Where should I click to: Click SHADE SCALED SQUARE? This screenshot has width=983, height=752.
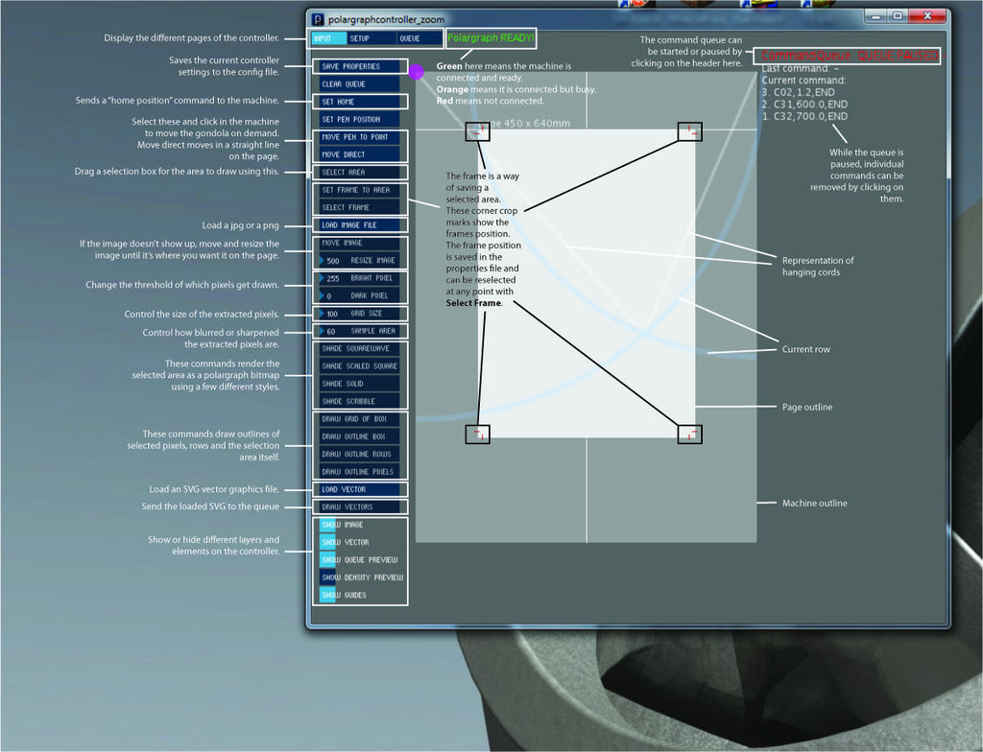[x=359, y=366]
